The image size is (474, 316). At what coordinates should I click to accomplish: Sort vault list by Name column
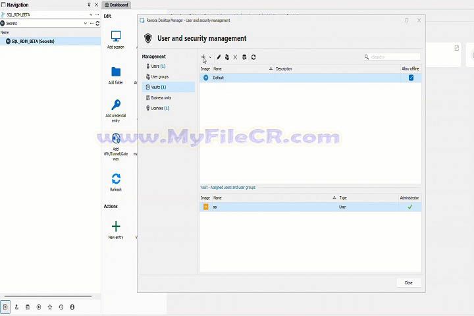[x=243, y=69]
